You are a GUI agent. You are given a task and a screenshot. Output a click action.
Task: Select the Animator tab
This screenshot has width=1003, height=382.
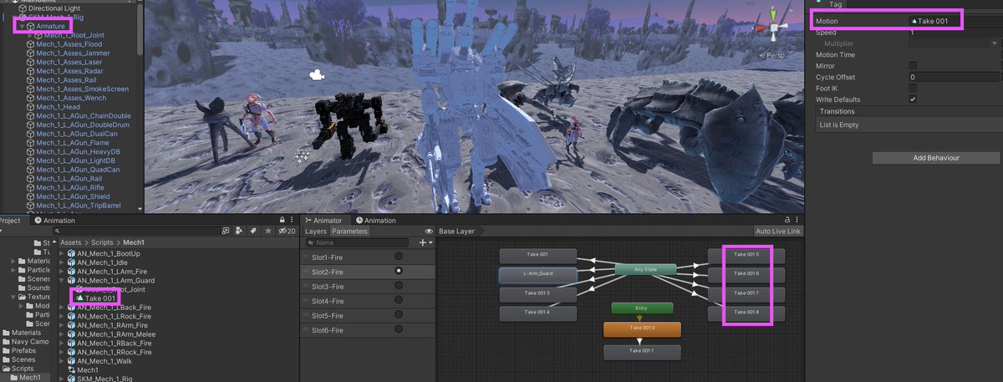[x=325, y=221]
